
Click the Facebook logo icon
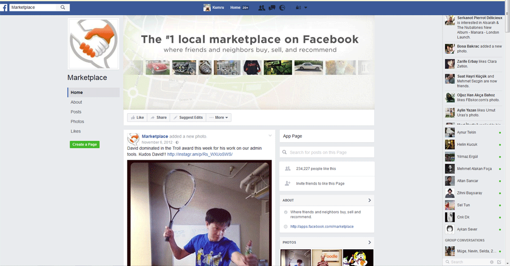pyautogui.click(x=4, y=7)
